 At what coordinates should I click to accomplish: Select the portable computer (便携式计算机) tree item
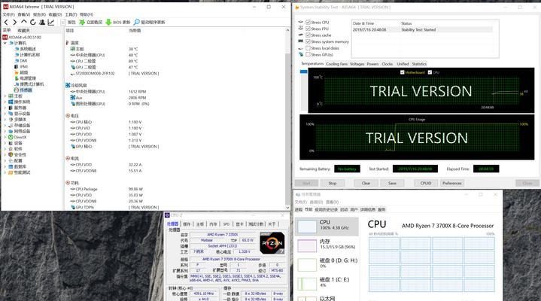coord(29,84)
